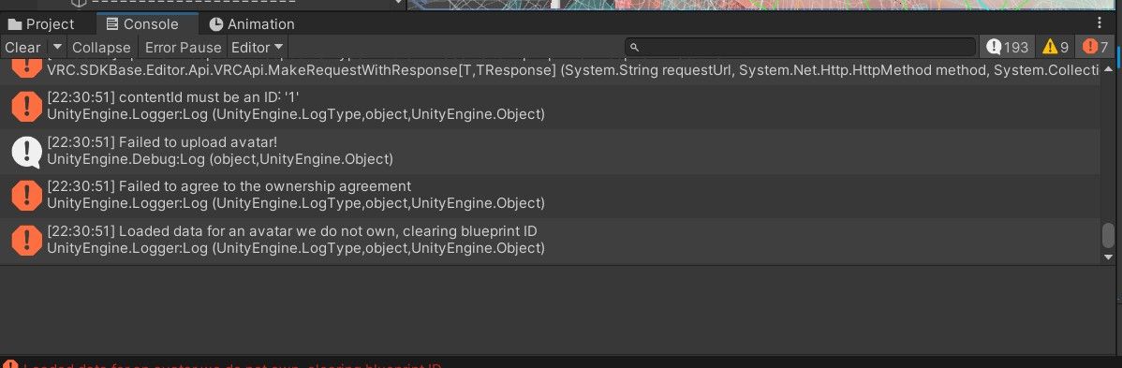Select the ownership agreement error icon
The height and width of the screenshot is (368, 1122).
pyautogui.click(x=27, y=196)
